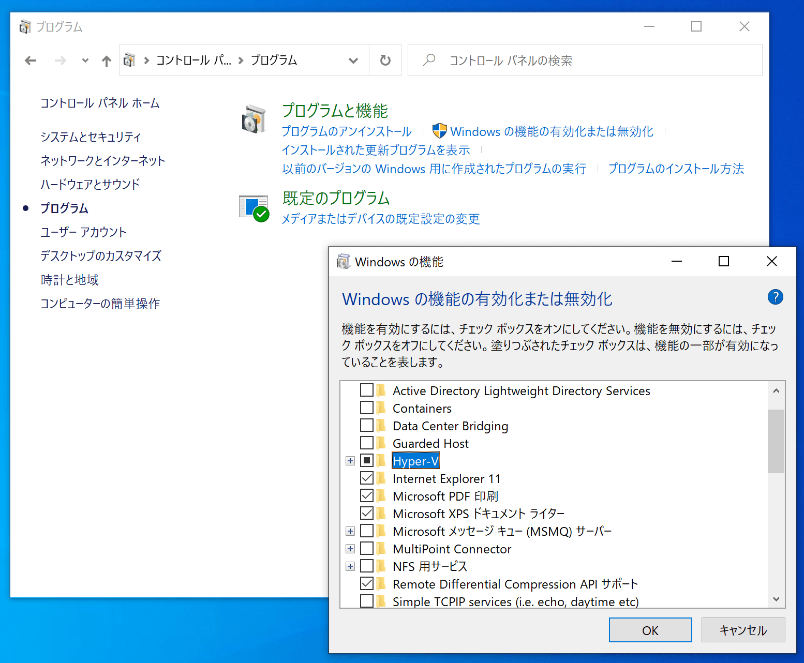Image resolution: width=804 pixels, height=663 pixels.
Task: Open ユーザー アカウント category
Action: [83, 232]
